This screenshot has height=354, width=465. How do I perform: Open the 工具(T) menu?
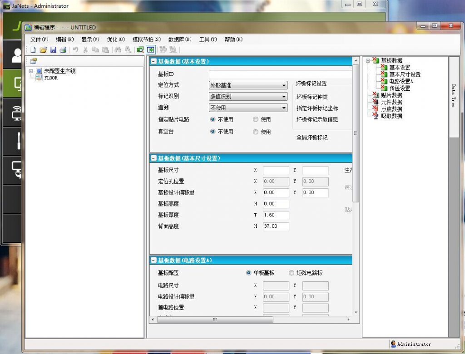coord(208,39)
